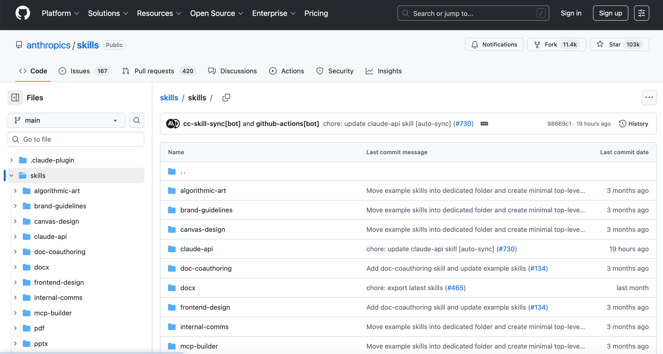Expand the commit message ellipsis button
The image size is (663, 354).
(x=484, y=124)
